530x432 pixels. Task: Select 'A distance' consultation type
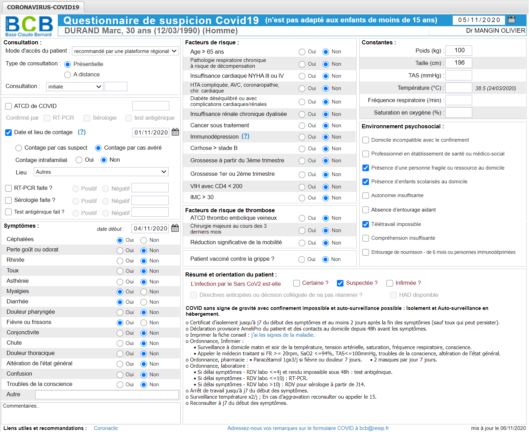(x=67, y=75)
